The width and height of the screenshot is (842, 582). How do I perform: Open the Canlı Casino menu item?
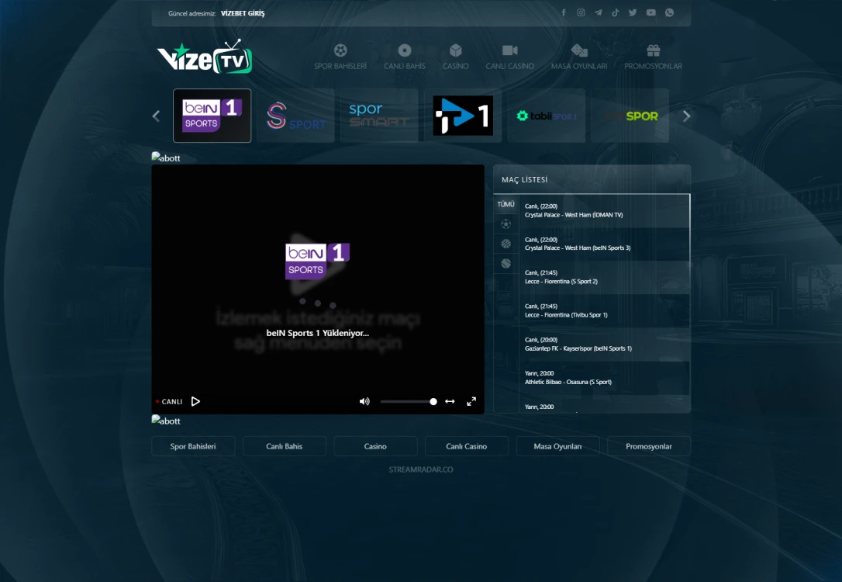509,56
